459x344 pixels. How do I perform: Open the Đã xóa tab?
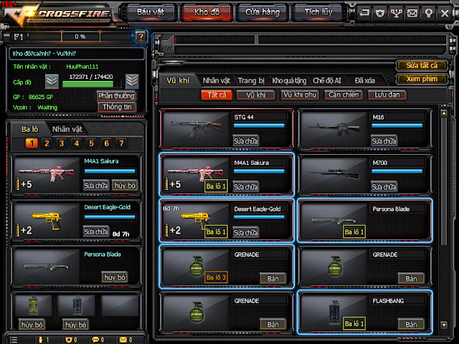[364, 80]
